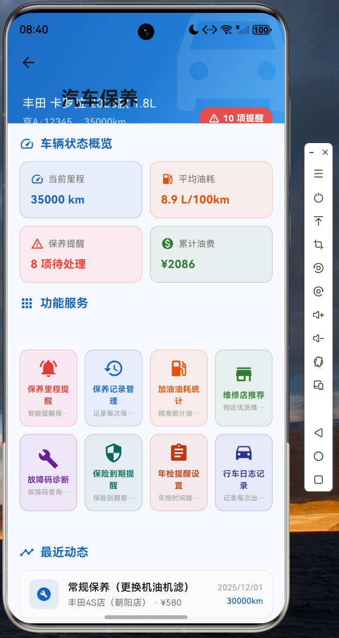The height and width of the screenshot is (638, 339).
Task: Click the date 2025/12/01
Action: click(x=240, y=588)
